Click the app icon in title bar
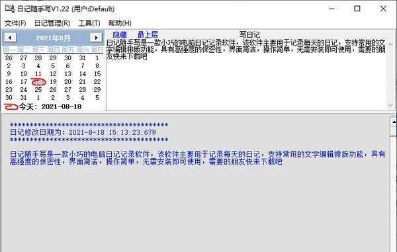Screen dimensions: 397x252 [10, 9]
